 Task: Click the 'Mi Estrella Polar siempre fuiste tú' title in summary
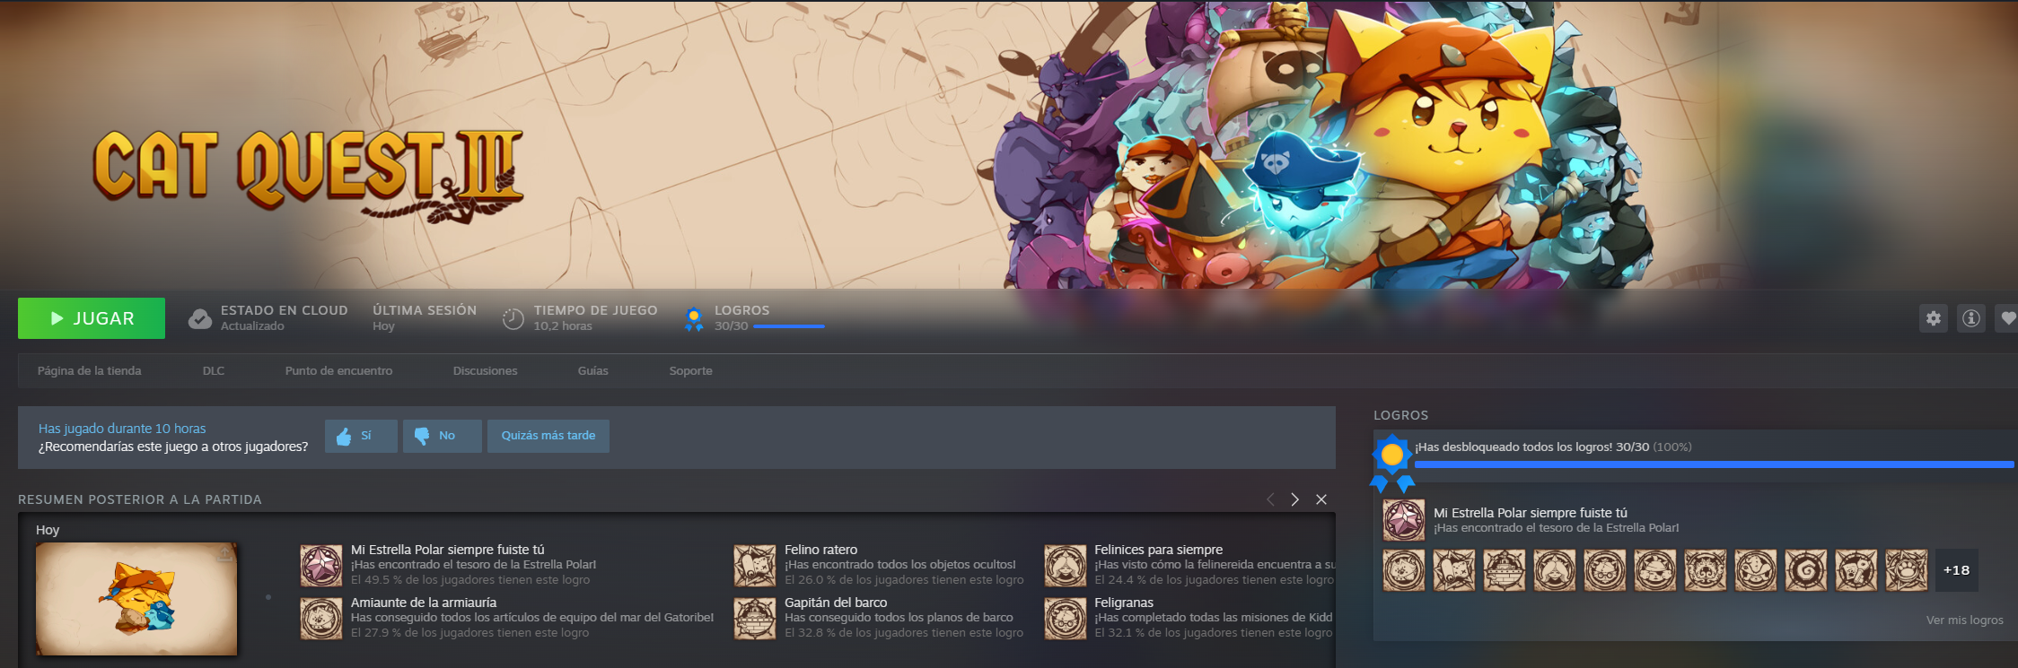click(x=448, y=550)
